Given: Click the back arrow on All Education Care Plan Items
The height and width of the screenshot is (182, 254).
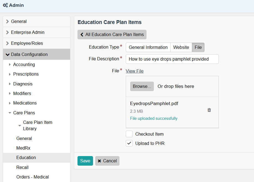Looking at the screenshot, I should (82, 35).
